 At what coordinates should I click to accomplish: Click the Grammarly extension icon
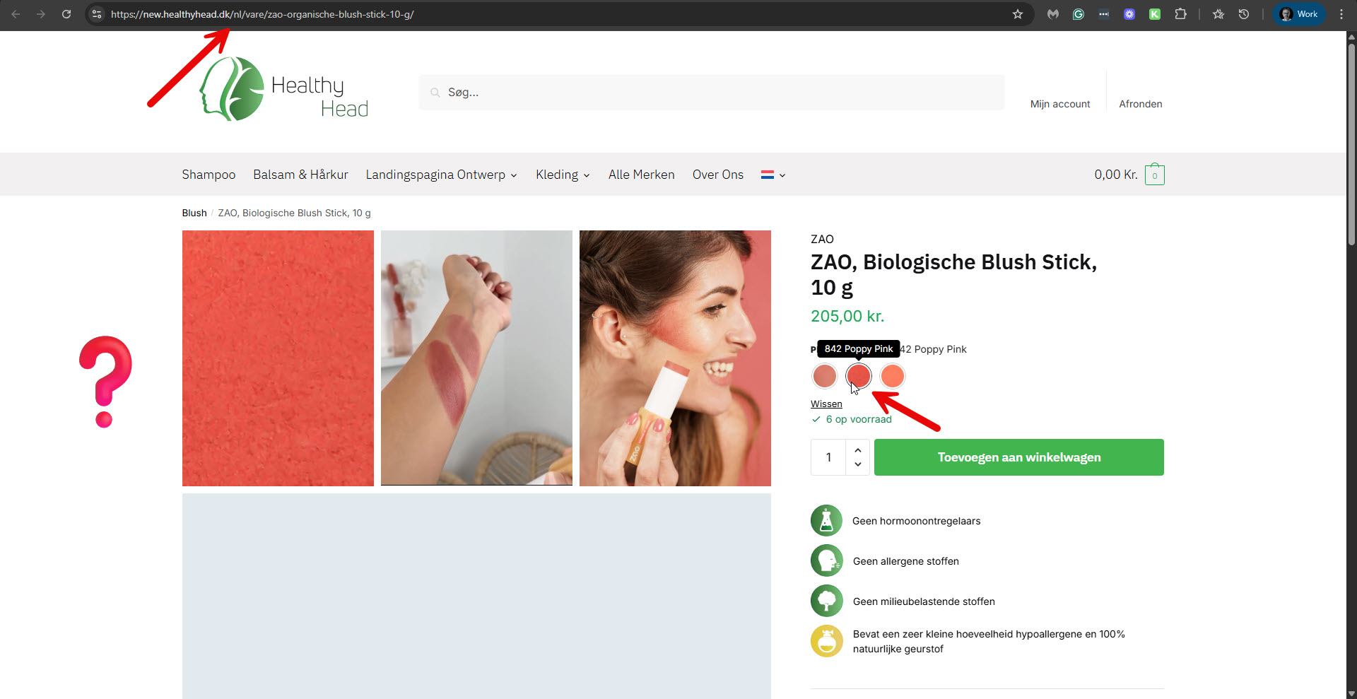point(1079,14)
